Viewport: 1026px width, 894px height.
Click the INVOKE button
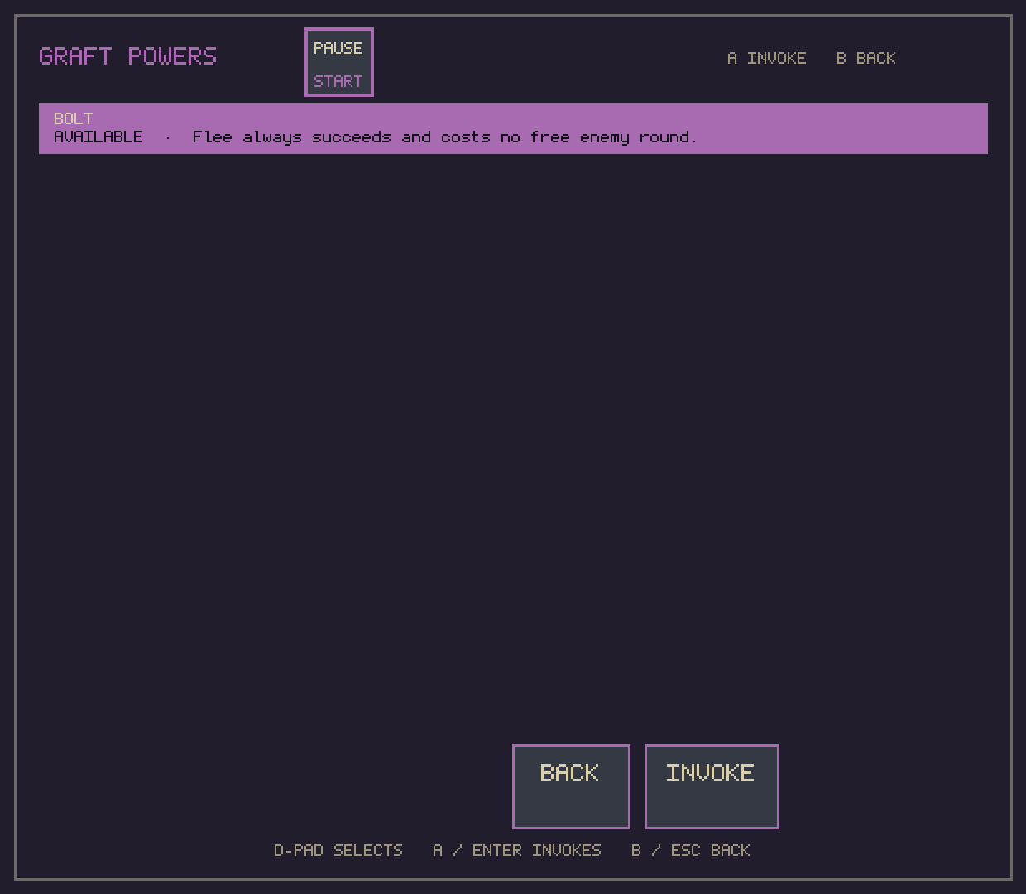pos(712,786)
